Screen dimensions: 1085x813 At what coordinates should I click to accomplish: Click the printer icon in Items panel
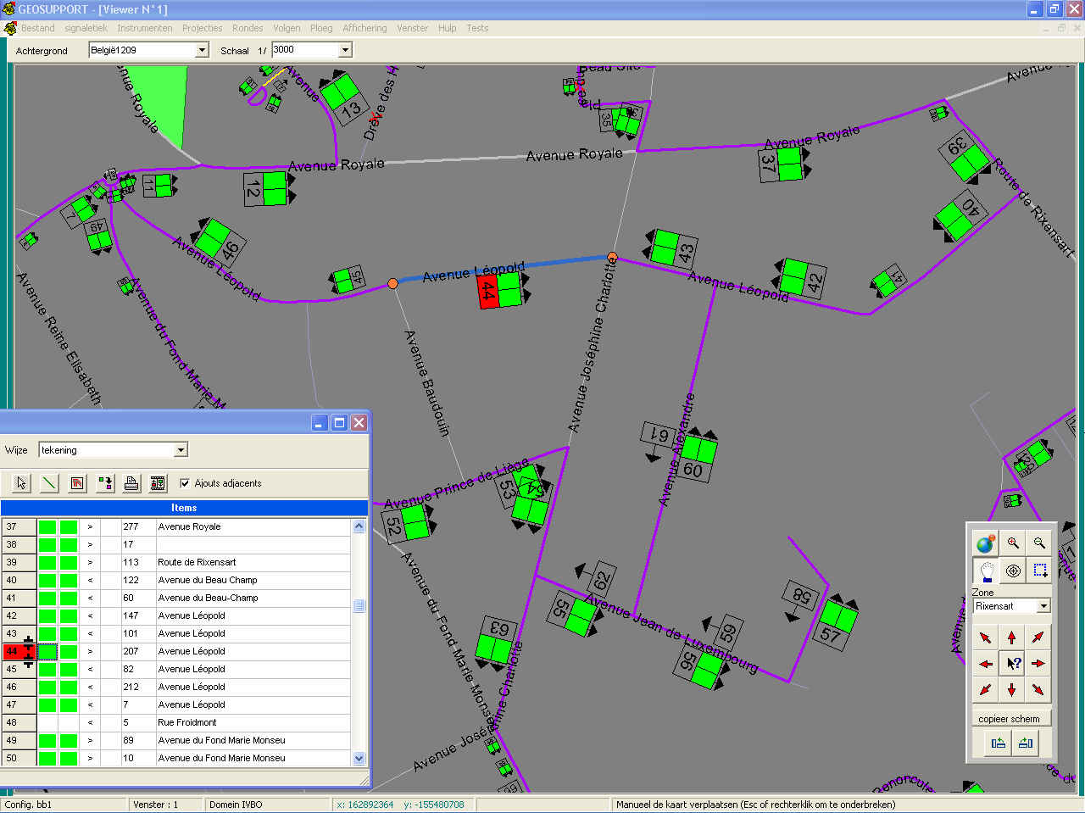pyautogui.click(x=131, y=483)
